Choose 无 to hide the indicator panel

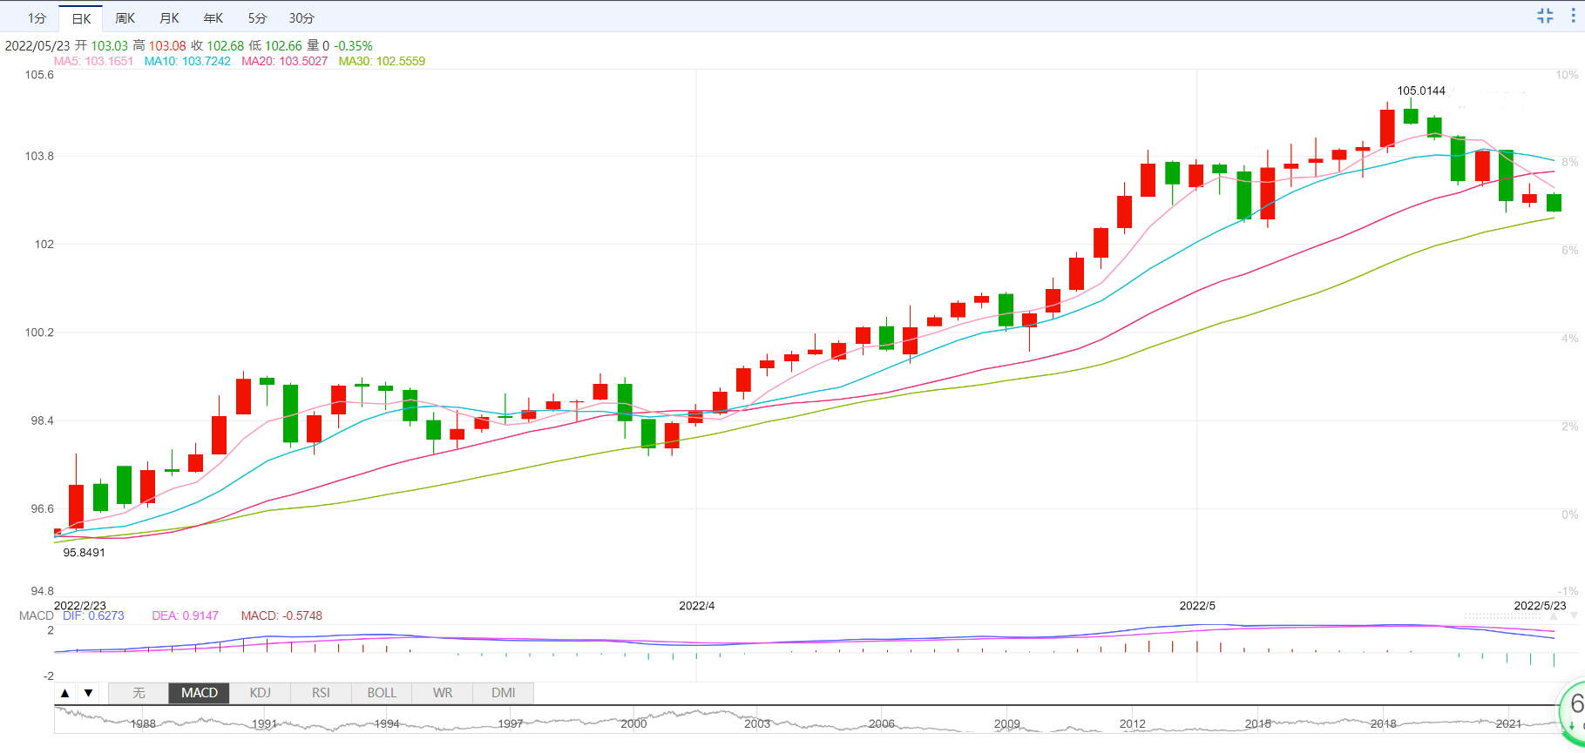tap(139, 693)
